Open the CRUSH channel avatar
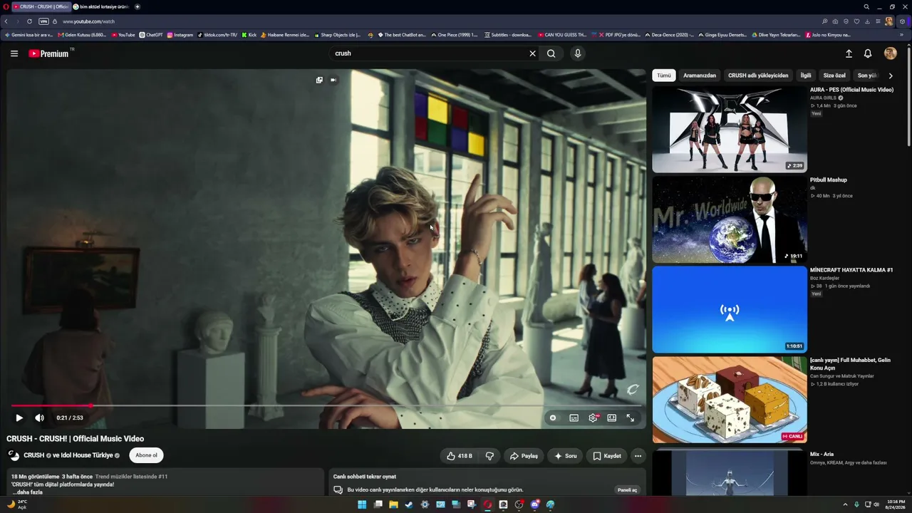 (x=14, y=455)
